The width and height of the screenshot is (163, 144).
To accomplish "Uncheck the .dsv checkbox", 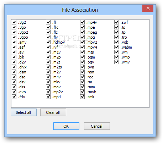I will (14, 82).
